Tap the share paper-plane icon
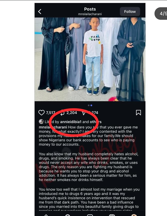The height and width of the screenshot is (216, 167). coord(83,113)
